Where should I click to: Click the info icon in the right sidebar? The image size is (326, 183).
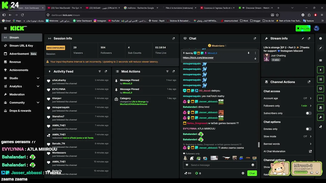(x=320, y=38)
